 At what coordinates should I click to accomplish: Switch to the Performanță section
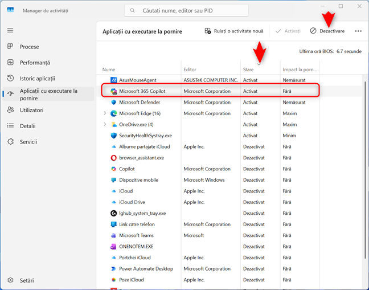pyautogui.click(x=35, y=63)
